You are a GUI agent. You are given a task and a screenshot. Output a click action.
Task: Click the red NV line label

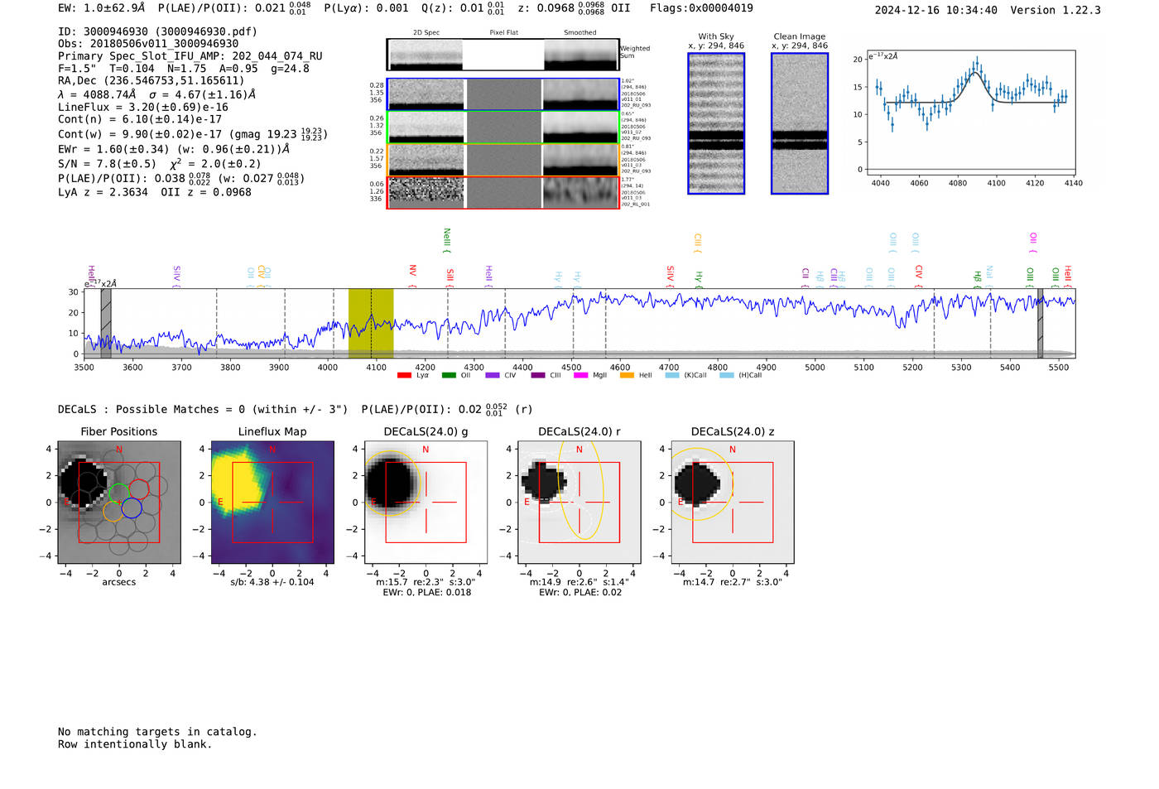click(x=412, y=276)
